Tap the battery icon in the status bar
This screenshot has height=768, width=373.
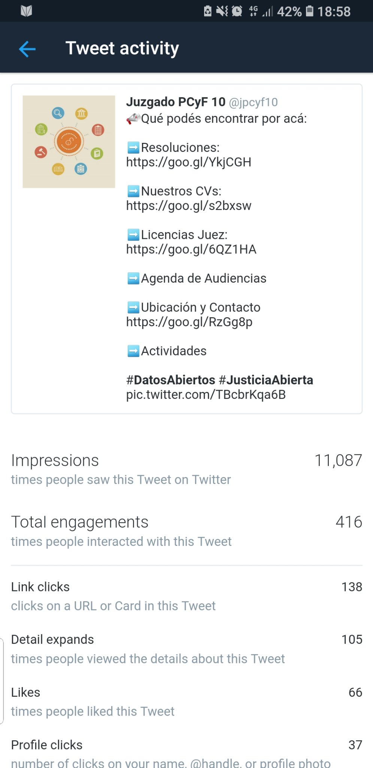pos(310,11)
